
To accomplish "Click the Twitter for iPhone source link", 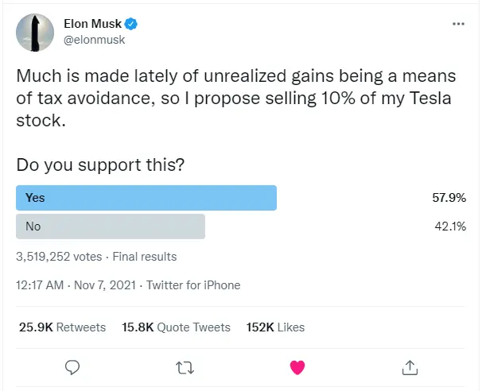I will point(193,285).
